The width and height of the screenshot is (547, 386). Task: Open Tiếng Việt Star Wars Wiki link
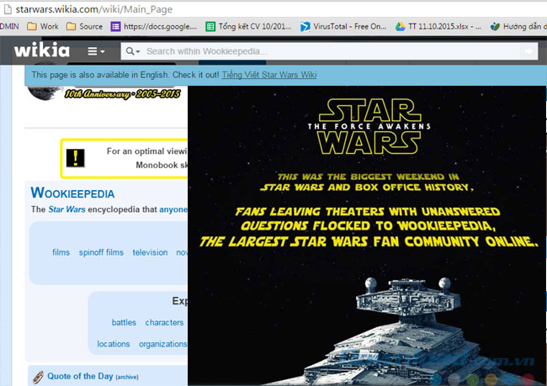click(269, 75)
